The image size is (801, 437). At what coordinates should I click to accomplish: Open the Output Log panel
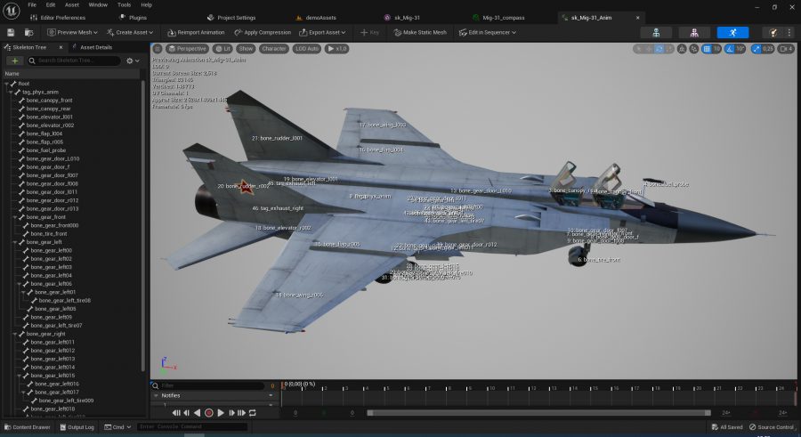click(x=77, y=427)
